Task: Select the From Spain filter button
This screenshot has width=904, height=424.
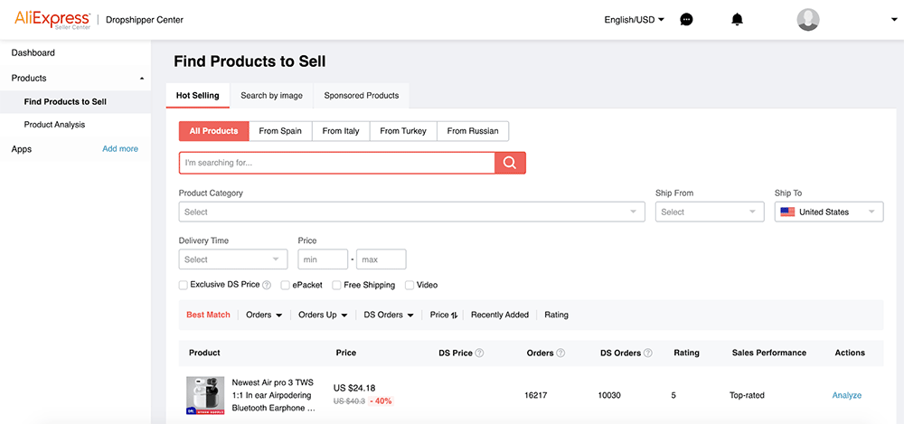Action: 280,131
